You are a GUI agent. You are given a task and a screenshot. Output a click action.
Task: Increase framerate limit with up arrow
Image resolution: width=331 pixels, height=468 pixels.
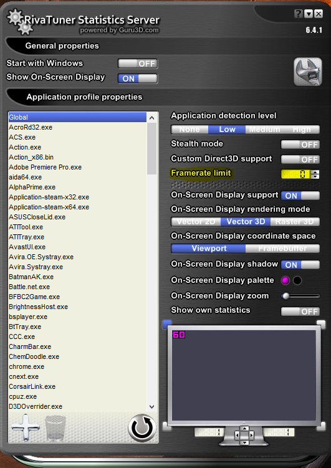[315, 172]
